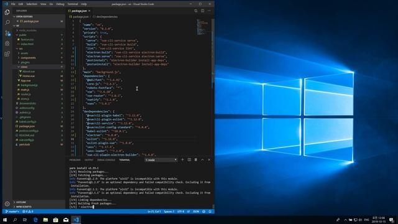Click the master git branch indicator

(12, 212)
